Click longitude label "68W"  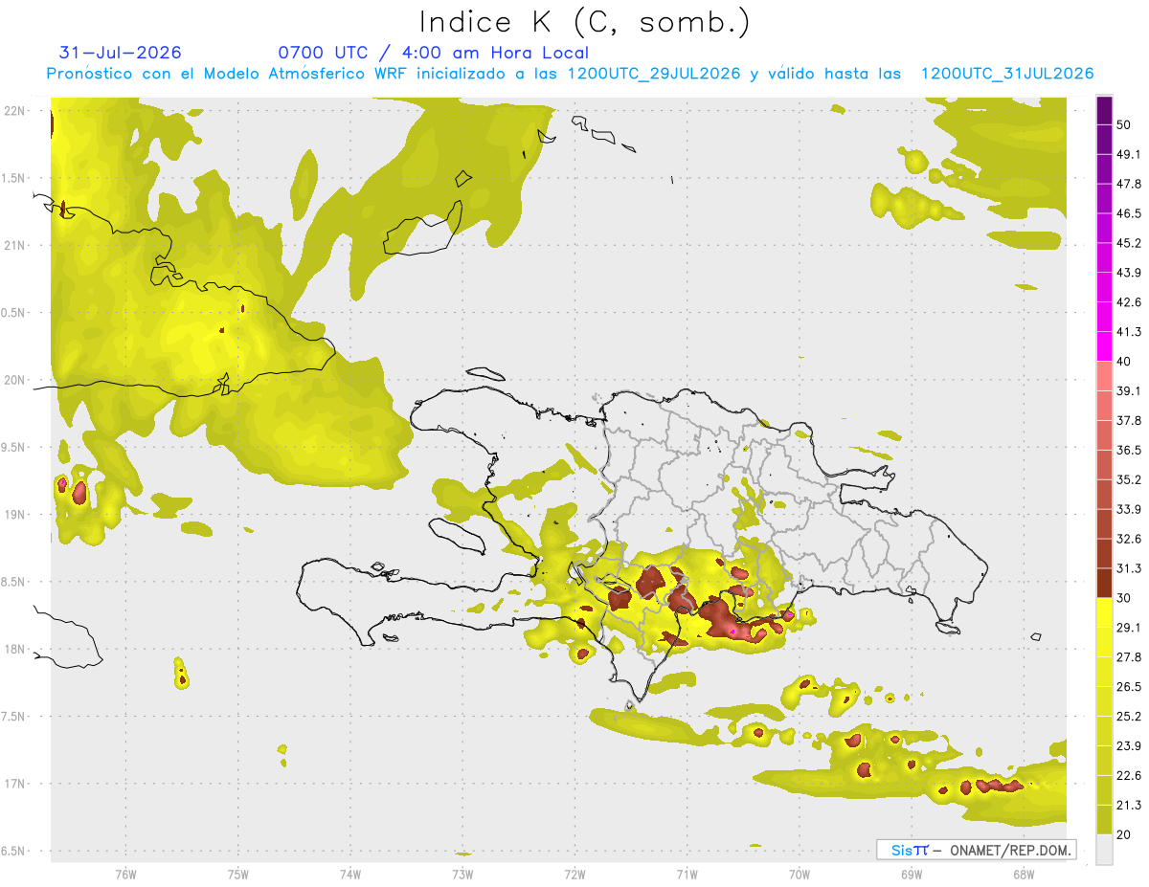pyautogui.click(x=1024, y=874)
